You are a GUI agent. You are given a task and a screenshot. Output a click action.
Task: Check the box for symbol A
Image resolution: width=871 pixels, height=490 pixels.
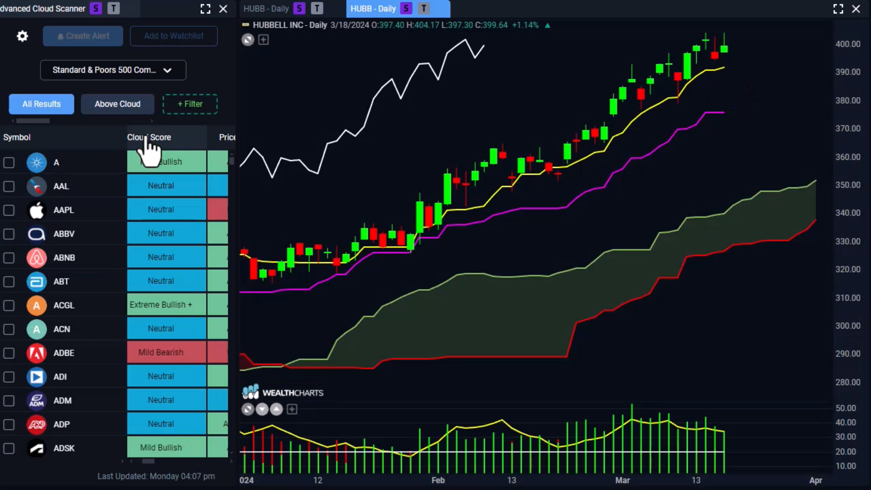9,162
